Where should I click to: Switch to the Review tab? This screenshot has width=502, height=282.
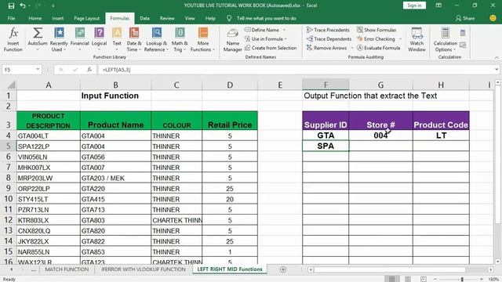pos(167,18)
